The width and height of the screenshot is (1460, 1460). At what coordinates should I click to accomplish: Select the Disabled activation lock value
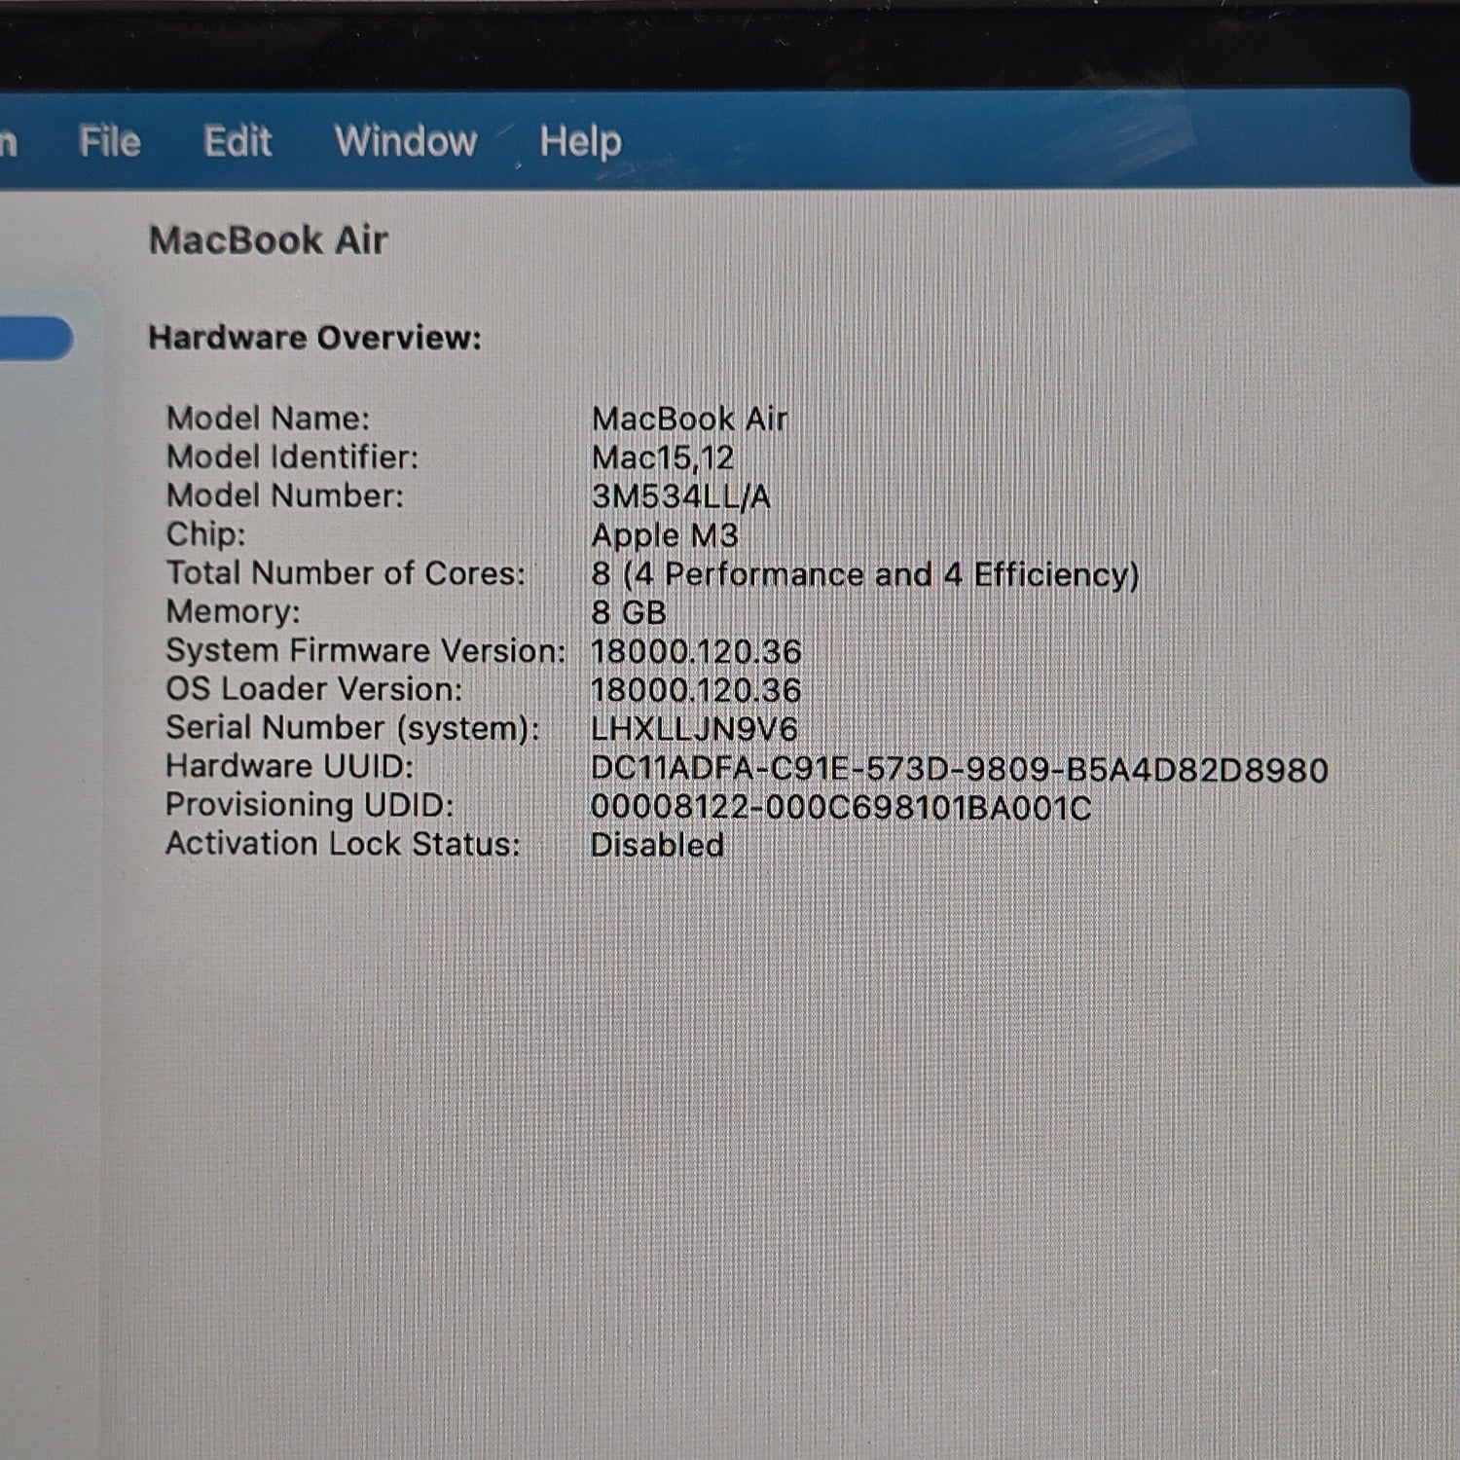coord(658,845)
